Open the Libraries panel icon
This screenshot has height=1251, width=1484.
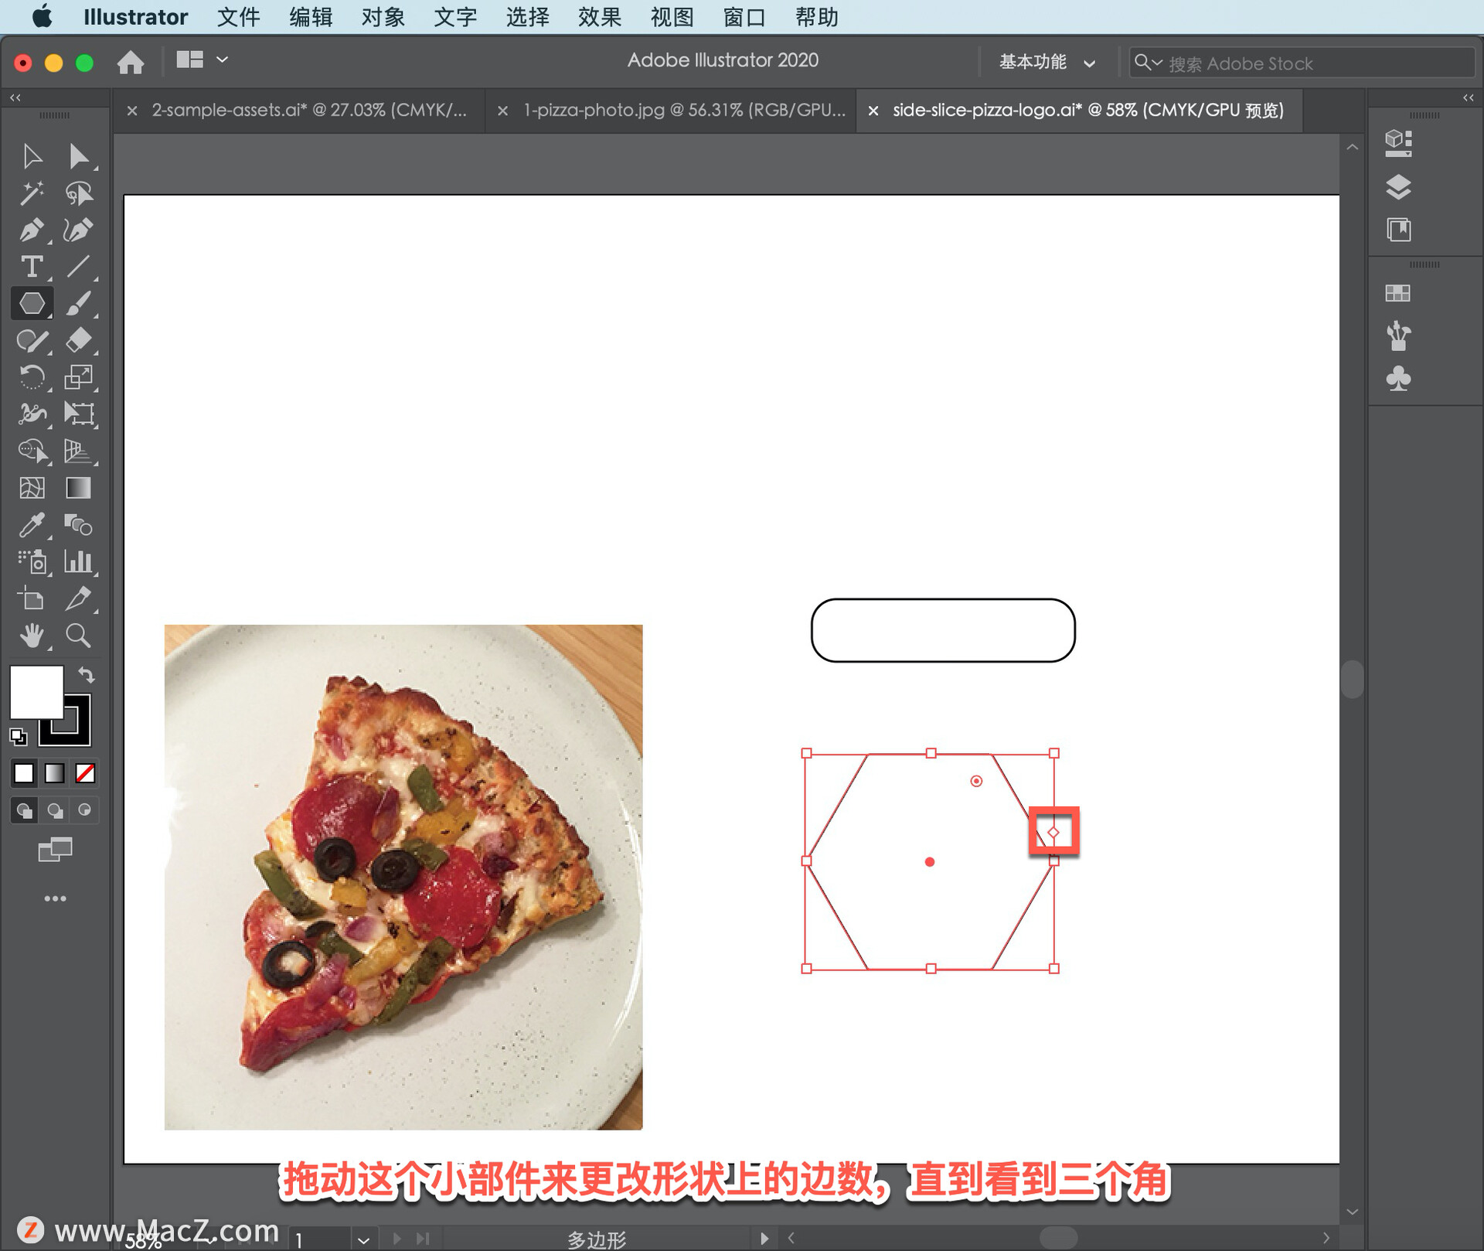click(x=1398, y=230)
